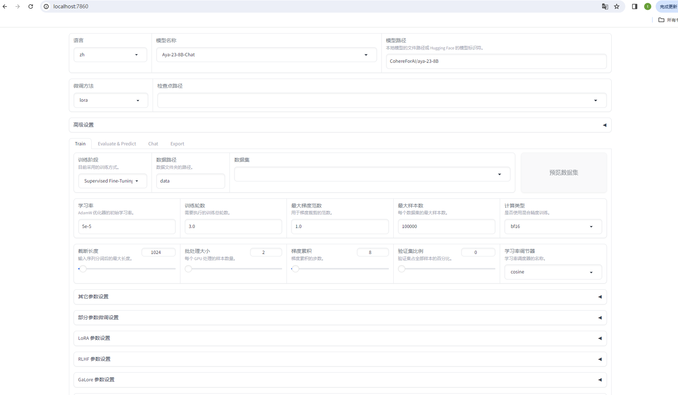
Task: Switch to the Evaluate & Predict tab
Action: (117, 144)
